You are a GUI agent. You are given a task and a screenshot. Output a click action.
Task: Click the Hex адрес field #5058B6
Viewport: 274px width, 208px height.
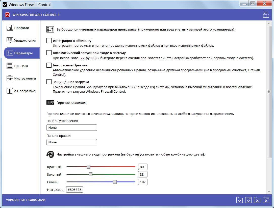tap(74, 190)
